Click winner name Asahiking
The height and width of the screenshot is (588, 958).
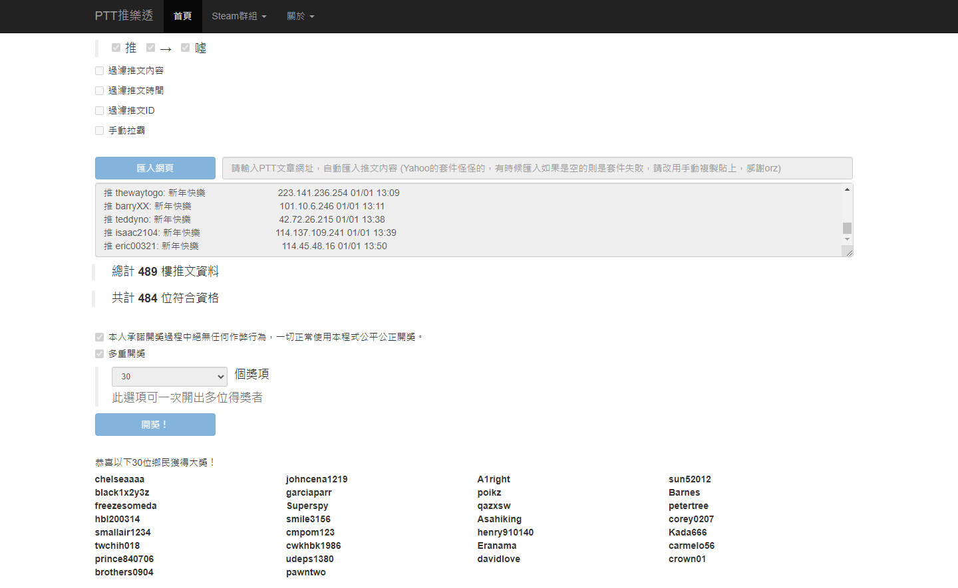tap(500, 519)
